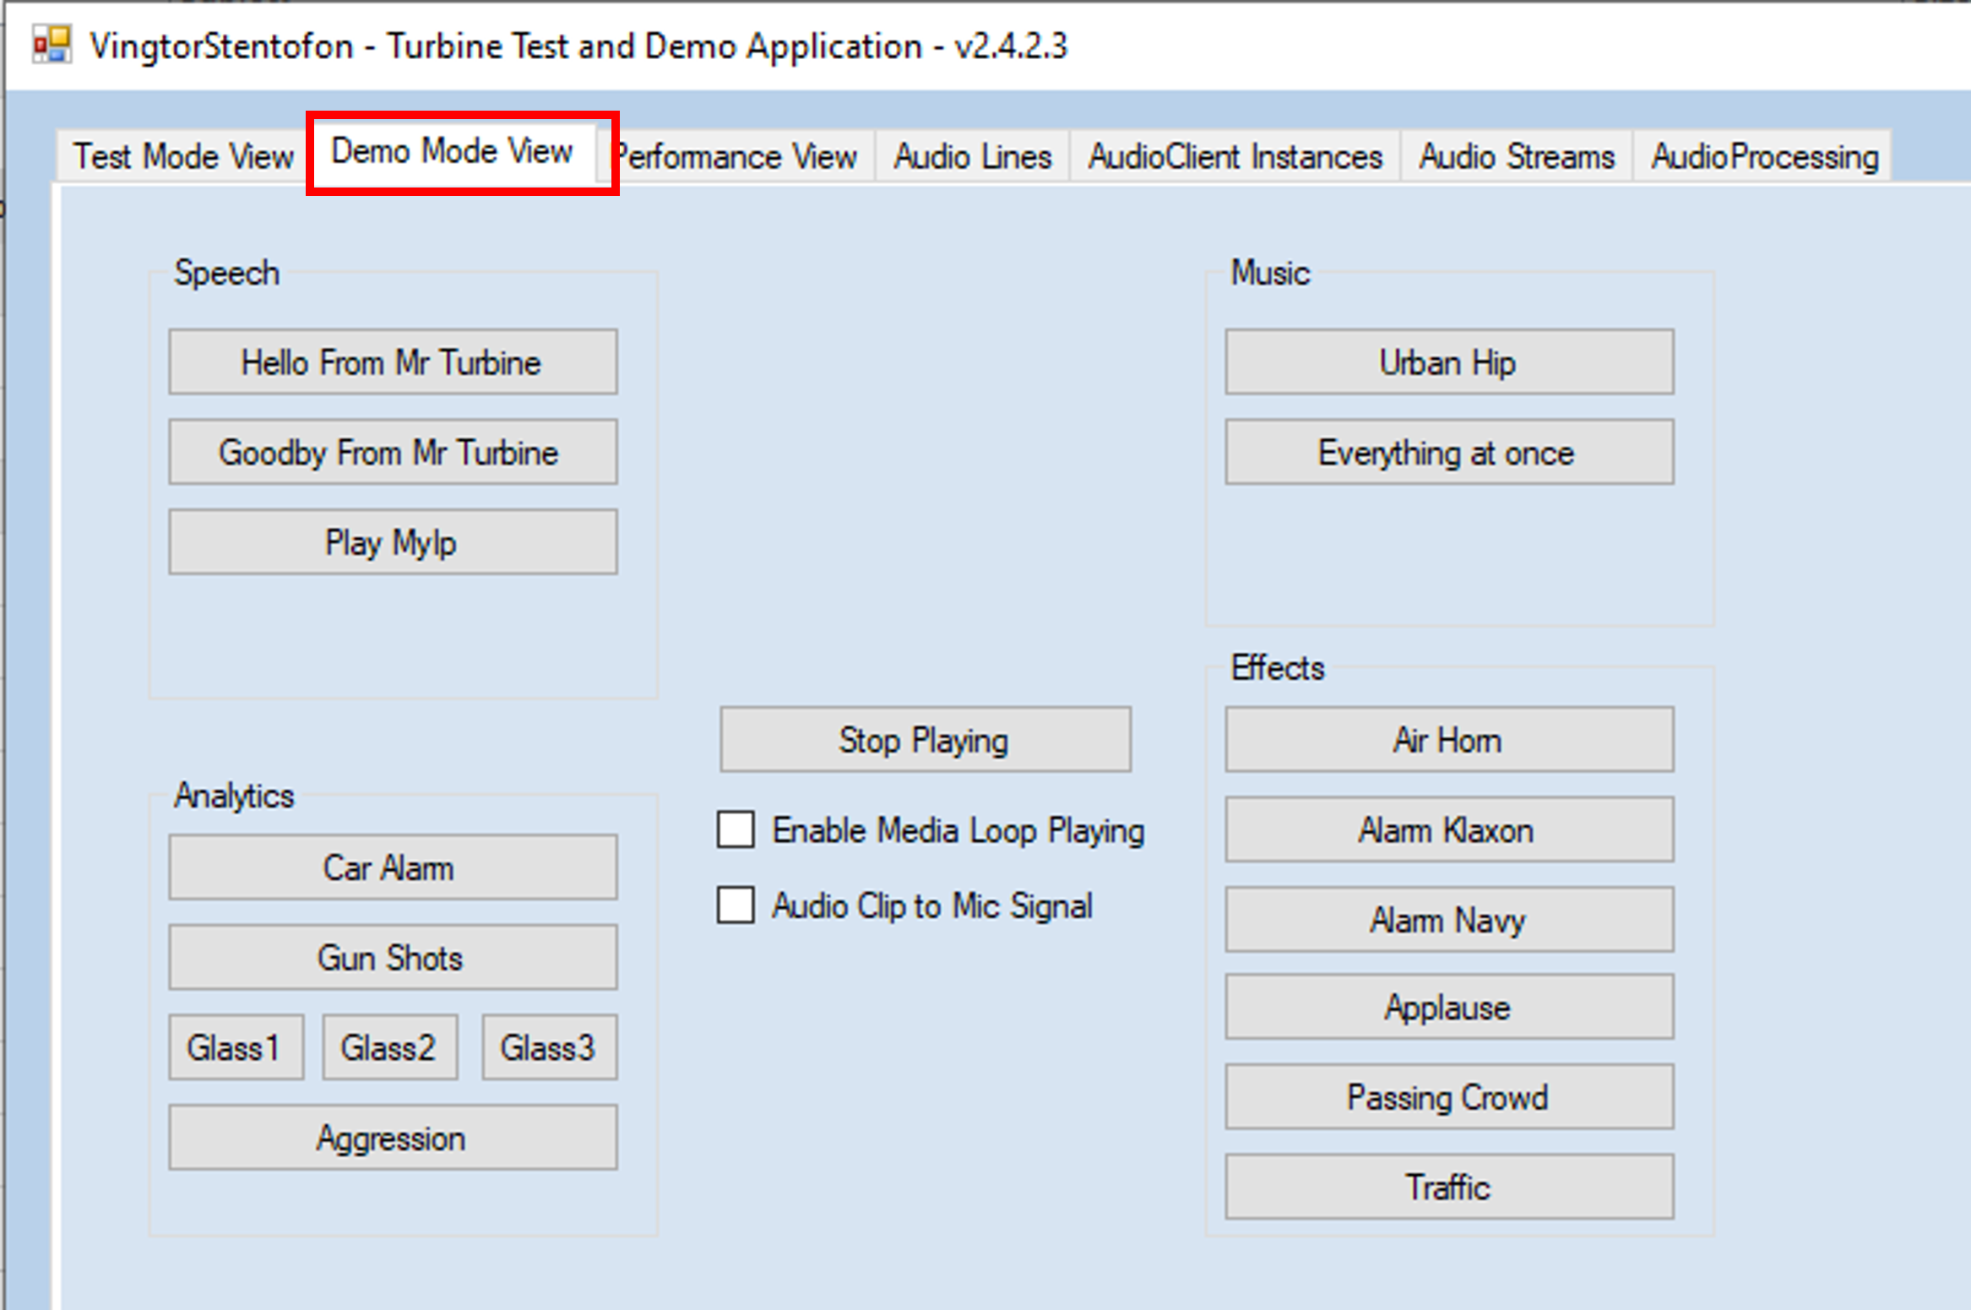Click Goodby From Mr Turbine button

pyautogui.click(x=392, y=453)
